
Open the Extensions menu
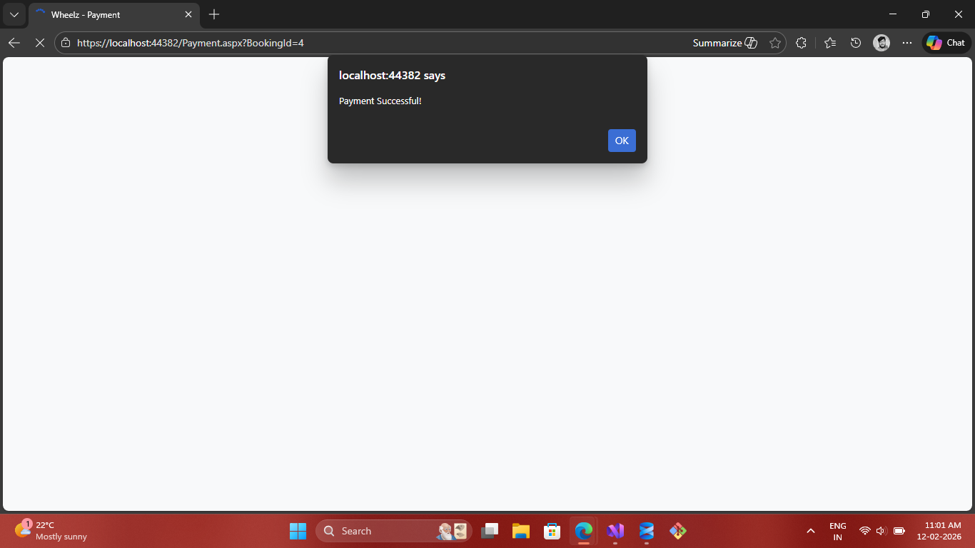click(801, 43)
